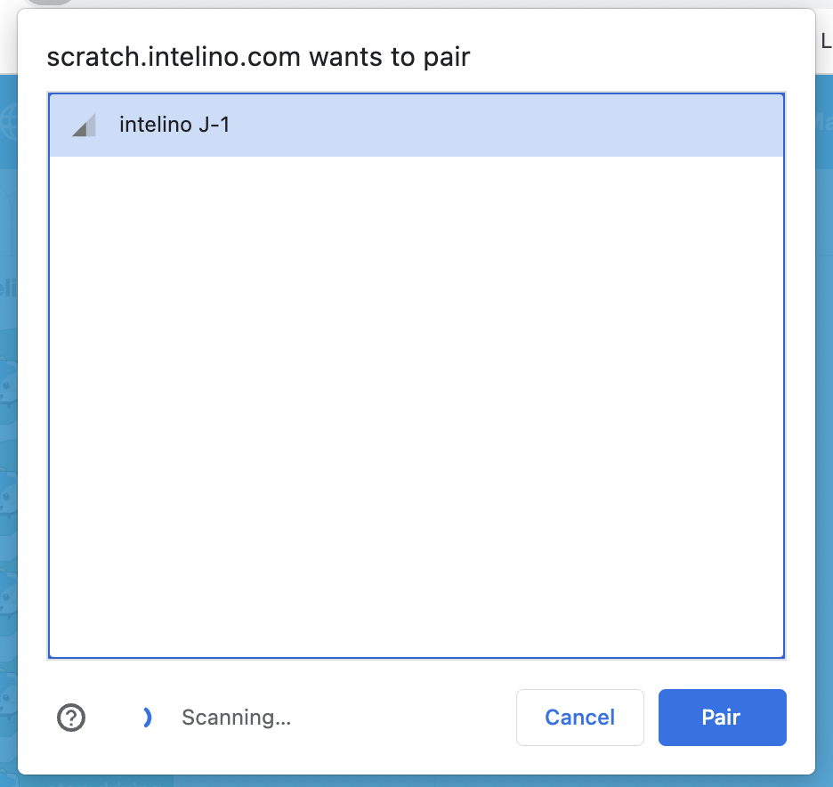
Task: Click the "Scanning..." status text
Action: (x=236, y=718)
